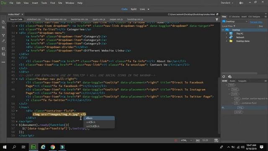Open the Help menu
The image size is (268, 151).
point(80,3)
